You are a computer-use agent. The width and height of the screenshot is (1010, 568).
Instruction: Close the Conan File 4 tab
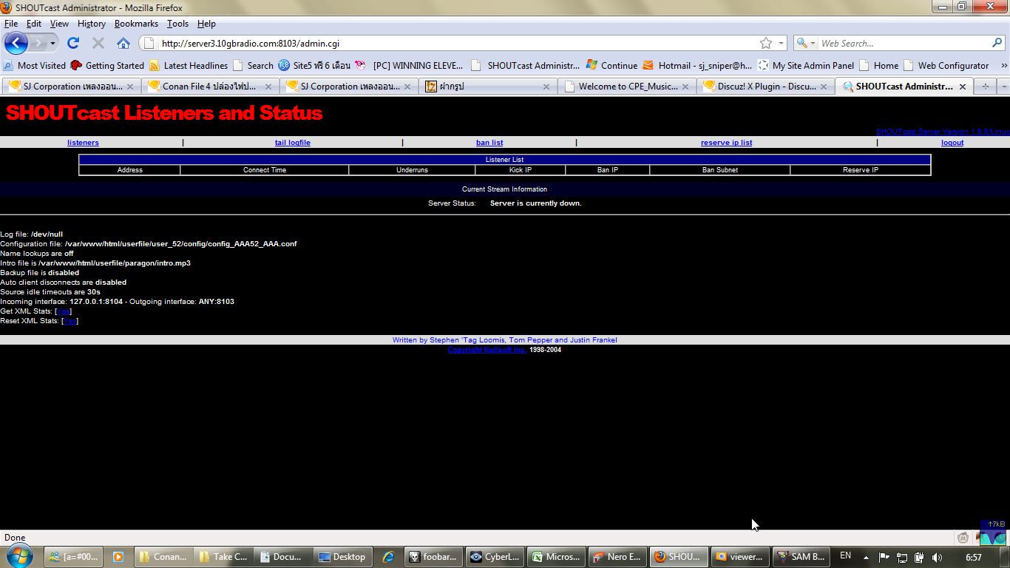(x=268, y=87)
